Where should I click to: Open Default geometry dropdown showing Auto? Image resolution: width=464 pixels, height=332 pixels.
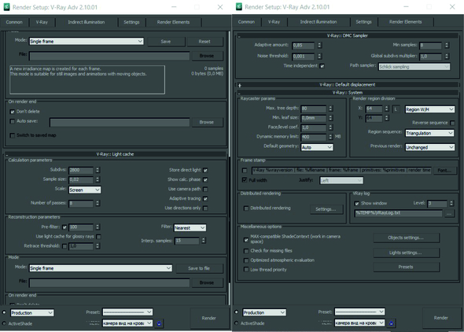click(x=317, y=147)
